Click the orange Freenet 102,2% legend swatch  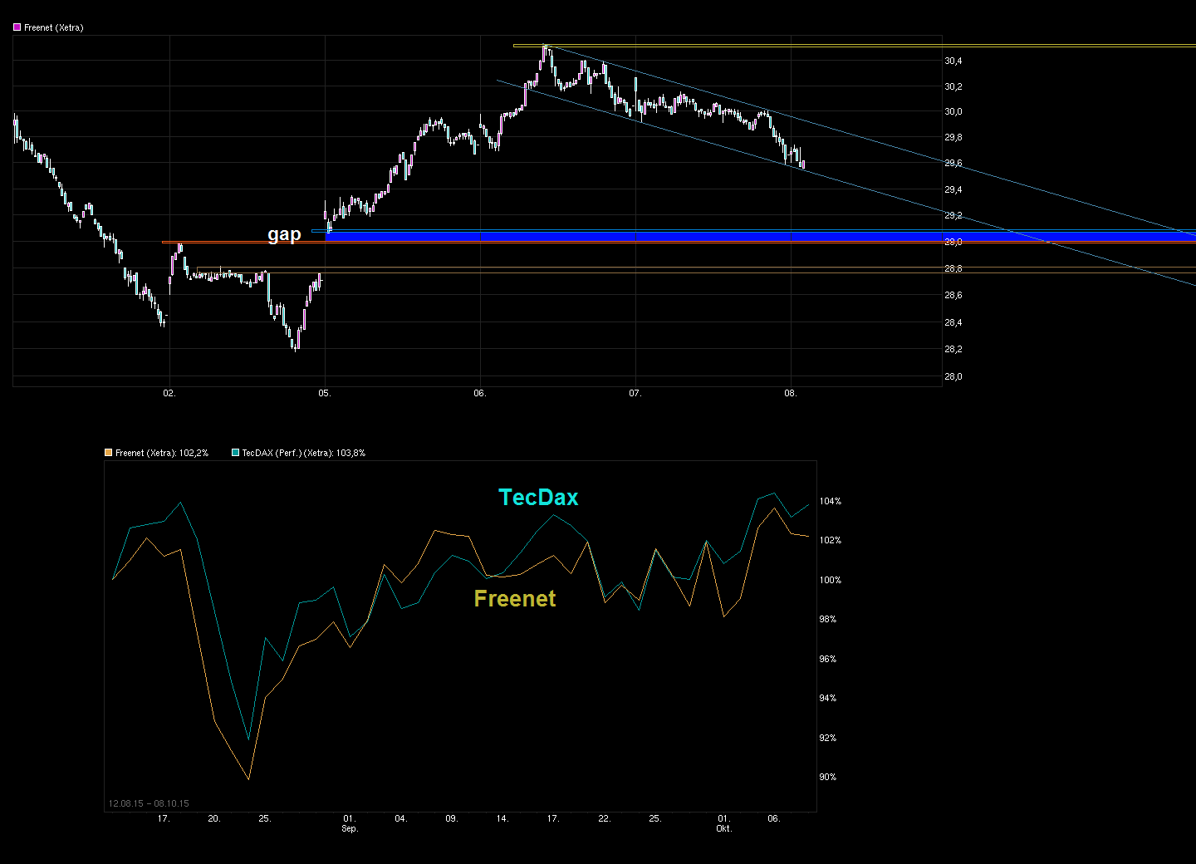click(108, 453)
